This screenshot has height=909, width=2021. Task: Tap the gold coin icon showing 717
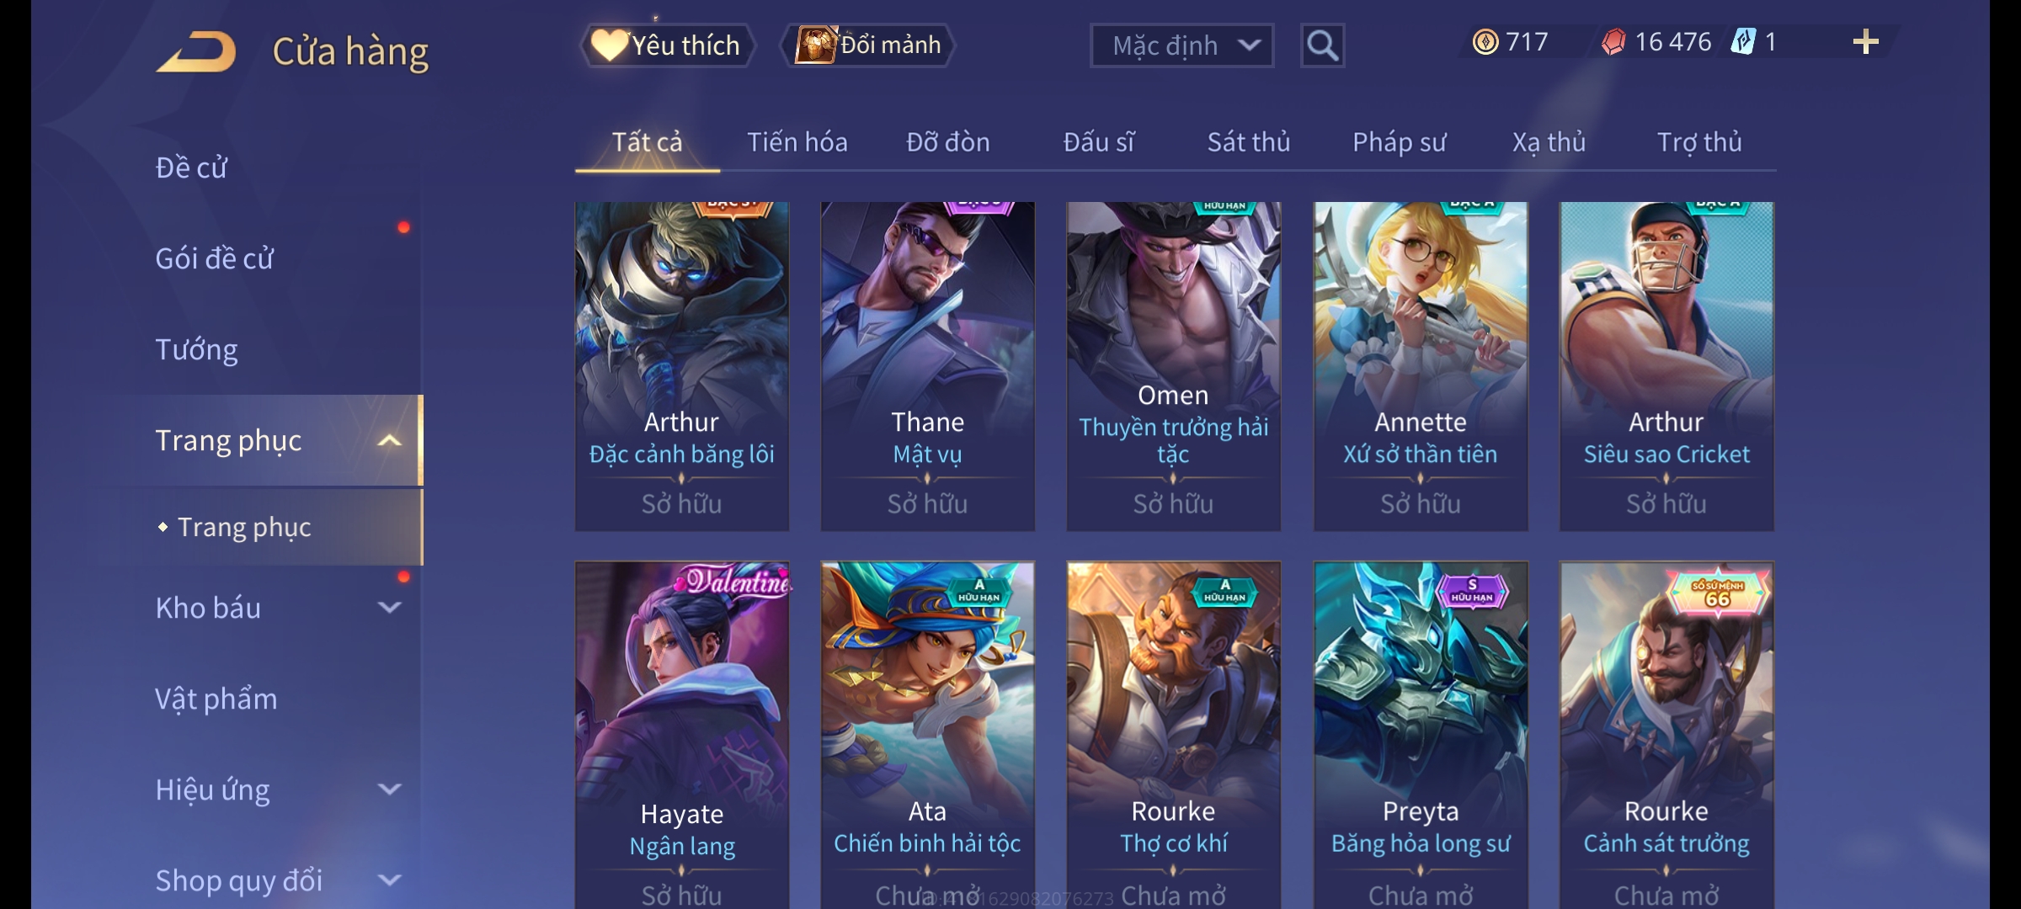pyautogui.click(x=1485, y=42)
